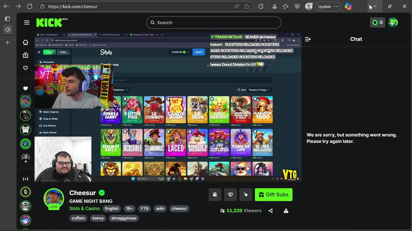The image size is (412, 231).
Task: Collapse chat using the arrow icon
Action: [x=308, y=39]
